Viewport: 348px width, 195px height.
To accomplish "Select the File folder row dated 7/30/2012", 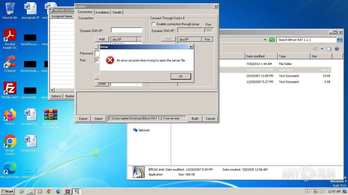I will click(x=275, y=64).
